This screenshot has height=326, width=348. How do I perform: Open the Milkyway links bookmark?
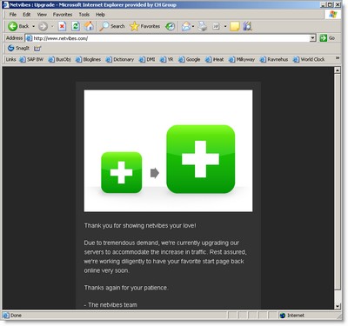[x=242, y=59]
